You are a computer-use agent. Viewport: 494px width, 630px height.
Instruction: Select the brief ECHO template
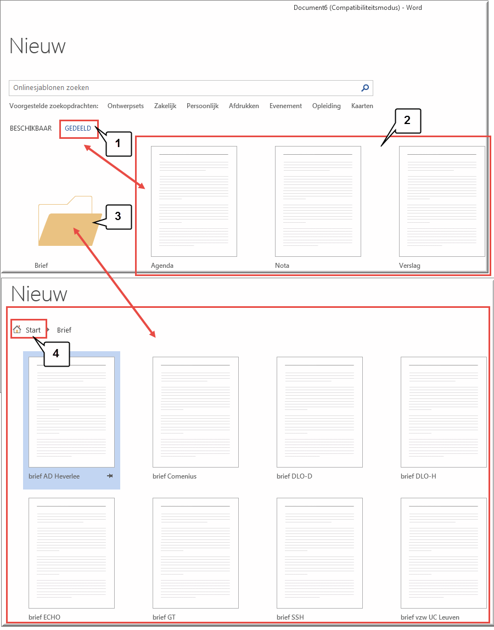(71, 553)
